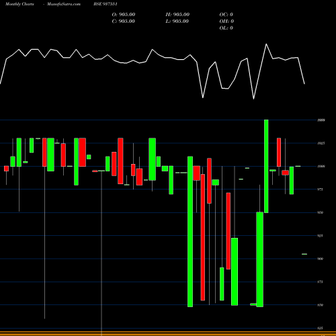Screen dimensions: 336x336
Task: Click the last small green candle near 905
Action: pos(304,254)
